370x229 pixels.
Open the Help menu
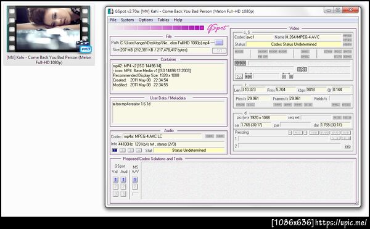[178, 20]
